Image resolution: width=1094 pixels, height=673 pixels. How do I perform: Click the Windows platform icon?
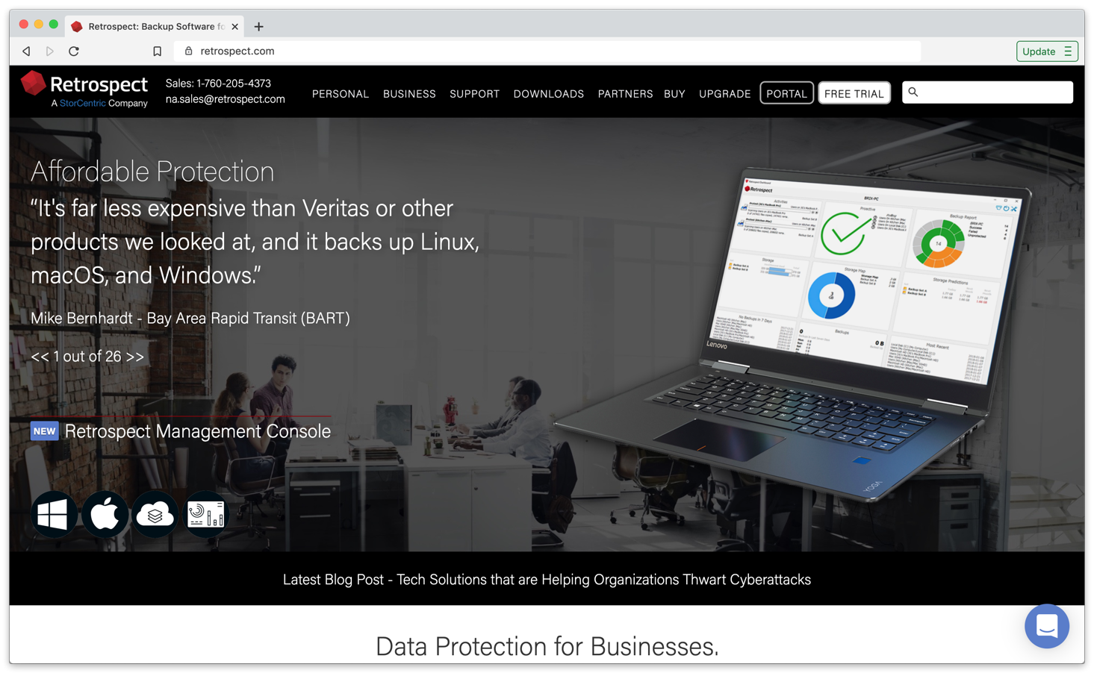(54, 514)
